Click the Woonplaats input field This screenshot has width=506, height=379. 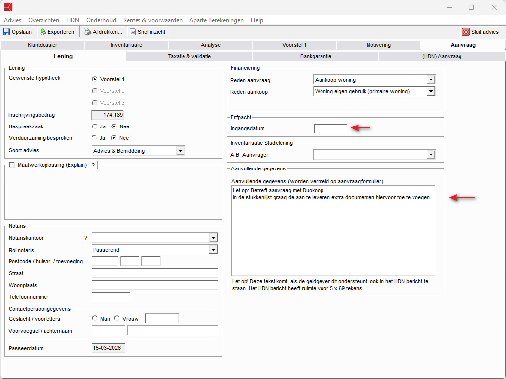coord(155,285)
